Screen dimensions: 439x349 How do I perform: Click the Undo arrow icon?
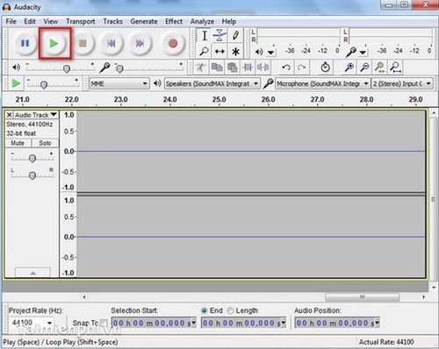pos(286,68)
